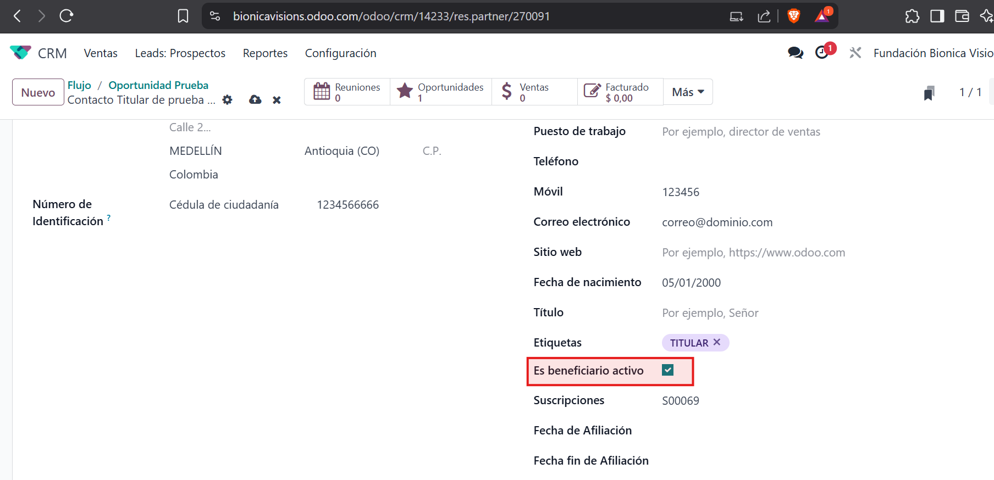Click the cloud save icon
This screenshot has width=994, height=480.
click(x=255, y=100)
